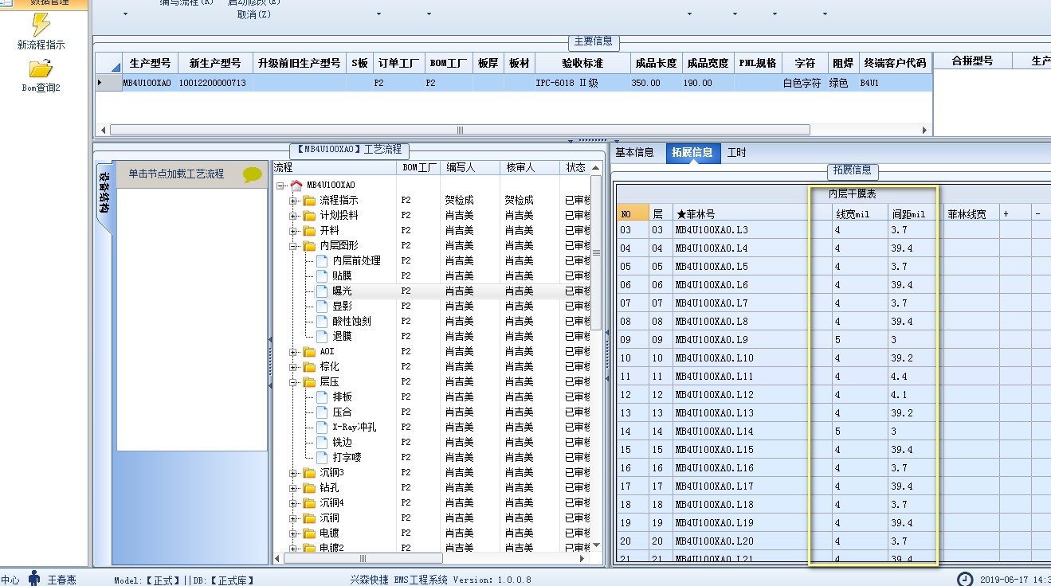Click the X-Ray冲孔 document icon

pos(322,427)
